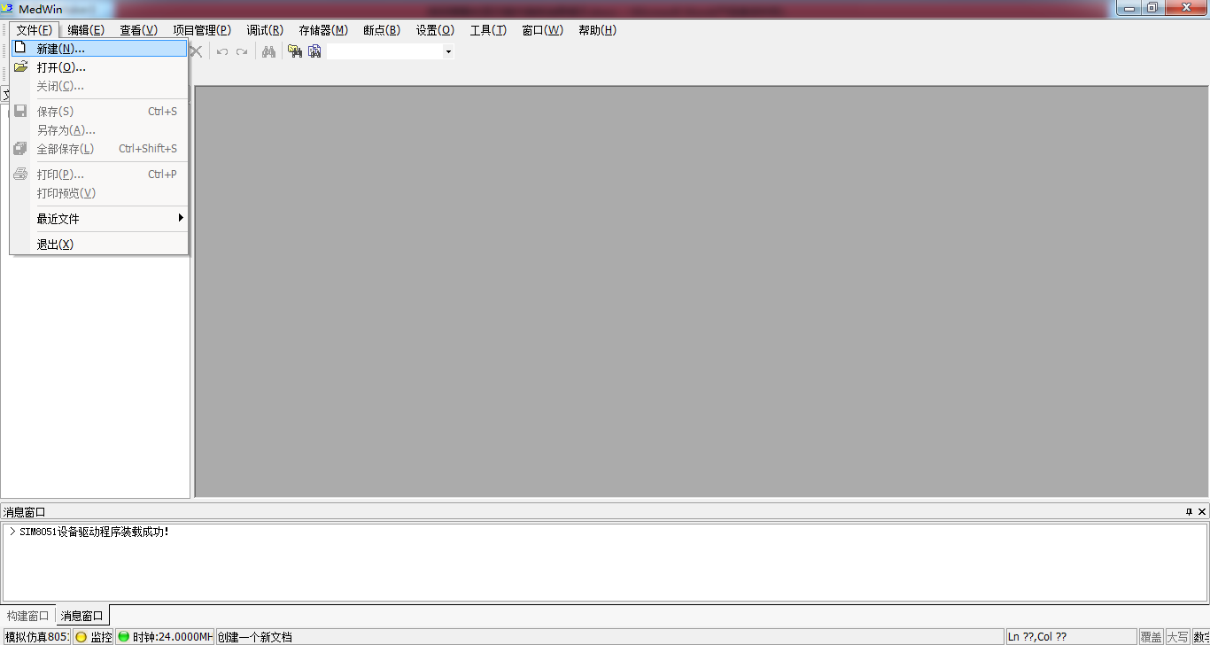Click inside the toolbar search input field
This screenshot has width=1210, height=645.
coord(384,51)
